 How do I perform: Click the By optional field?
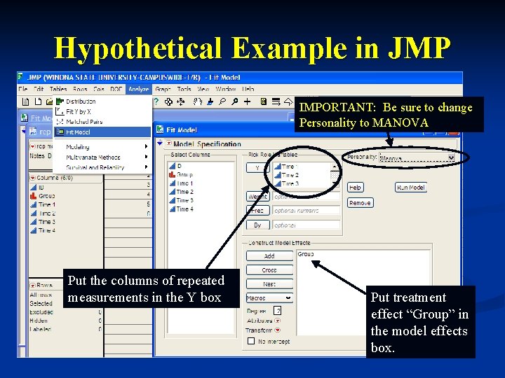[x=306, y=225]
